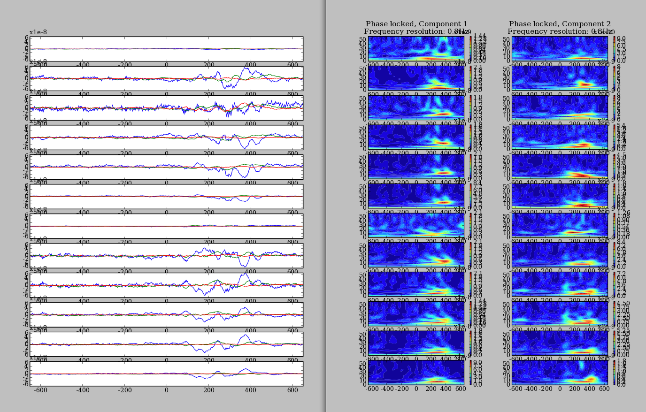
Task: Open the bottom Component 2 spectrogram
Action: coord(560,374)
